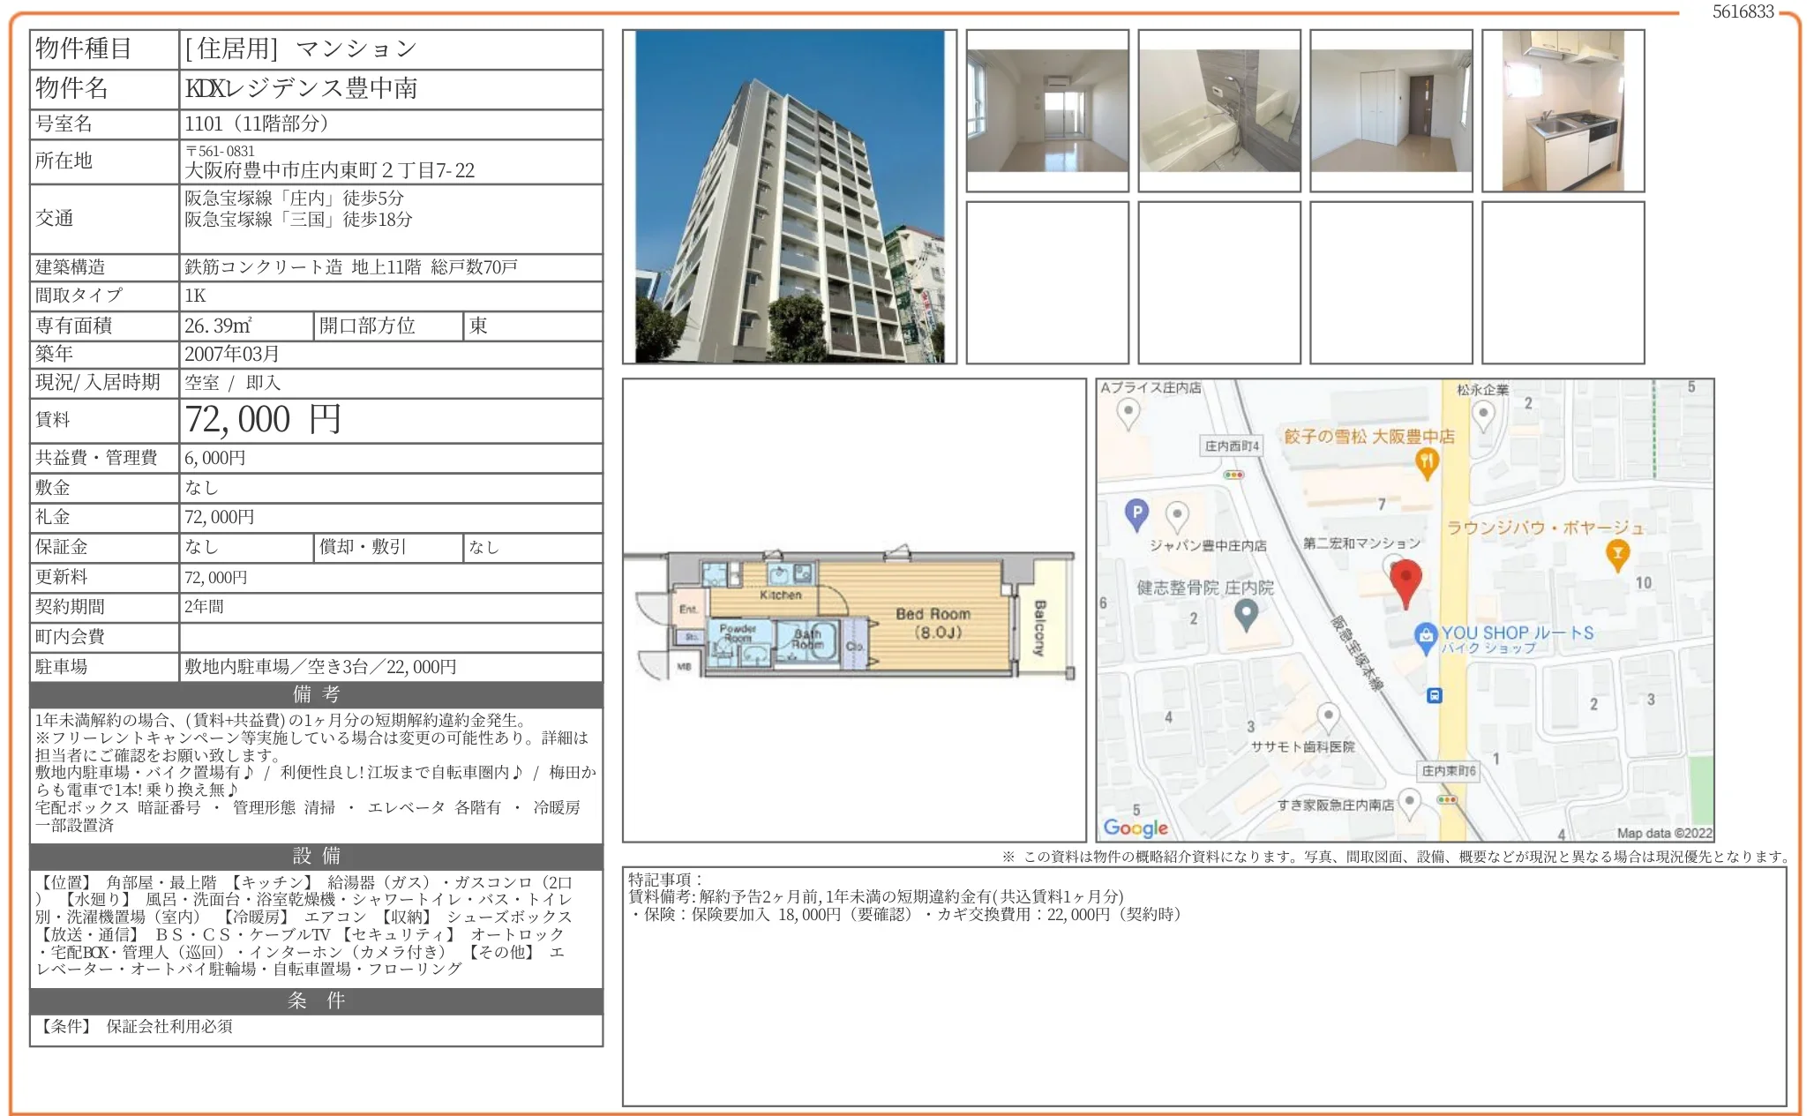Click the ササモト歯科医院 gray pin
Image resolution: width=1814 pixels, height=1116 pixels.
tap(1328, 715)
